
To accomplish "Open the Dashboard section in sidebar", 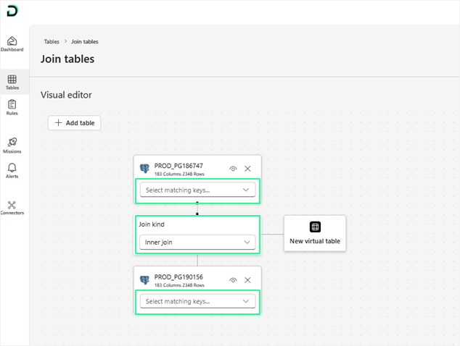I will (12, 44).
